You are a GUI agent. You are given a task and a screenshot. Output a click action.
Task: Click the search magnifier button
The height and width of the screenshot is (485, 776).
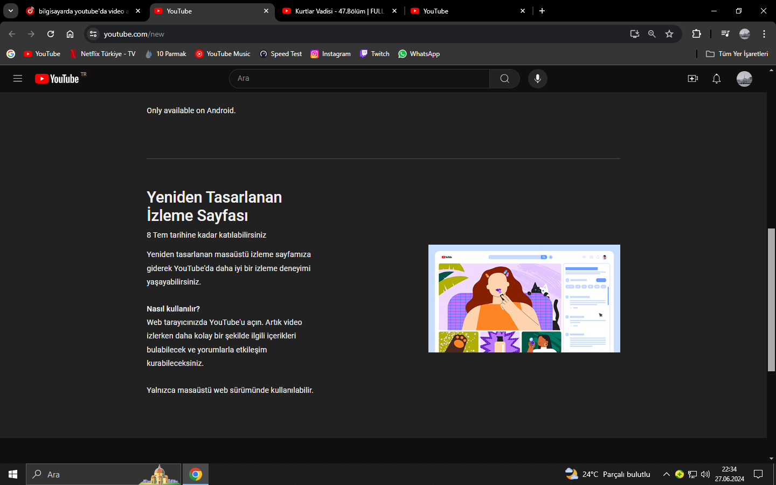click(x=504, y=79)
